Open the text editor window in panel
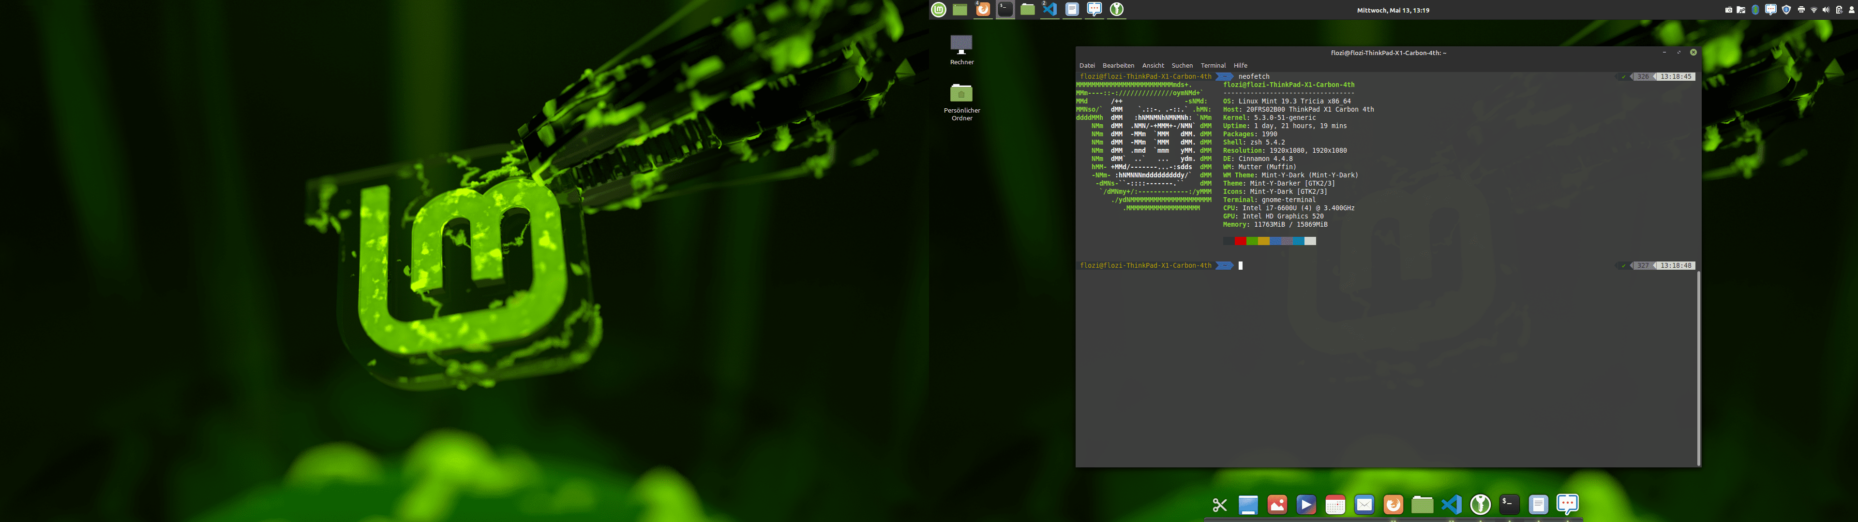Image resolution: width=1858 pixels, height=522 pixels. click(1073, 9)
